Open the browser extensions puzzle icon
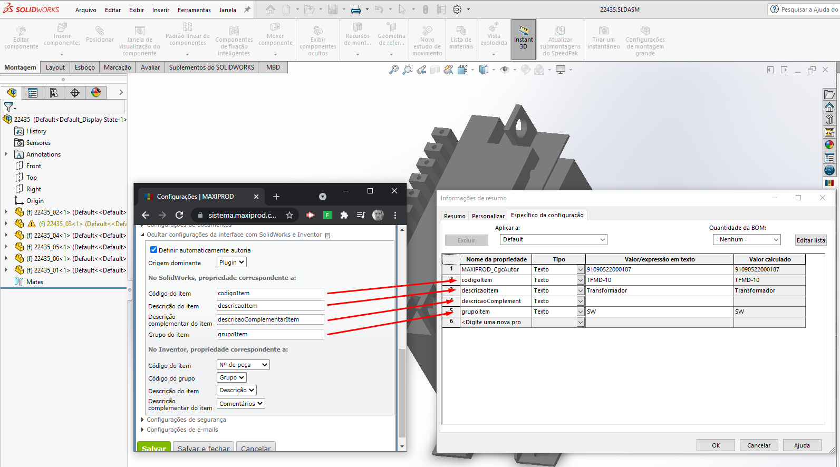 (344, 215)
